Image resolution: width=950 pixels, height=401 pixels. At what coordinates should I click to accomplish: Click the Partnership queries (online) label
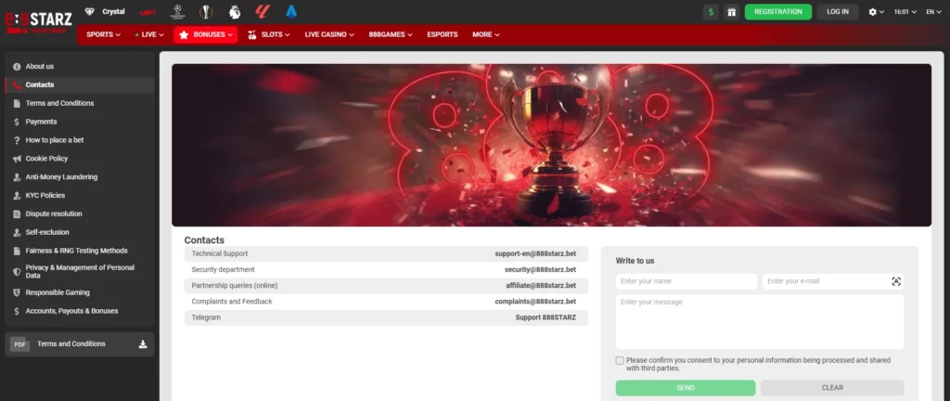click(x=235, y=285)
